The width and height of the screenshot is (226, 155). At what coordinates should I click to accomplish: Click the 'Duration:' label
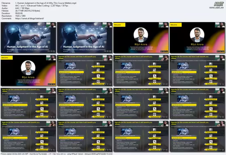point(5,13)
